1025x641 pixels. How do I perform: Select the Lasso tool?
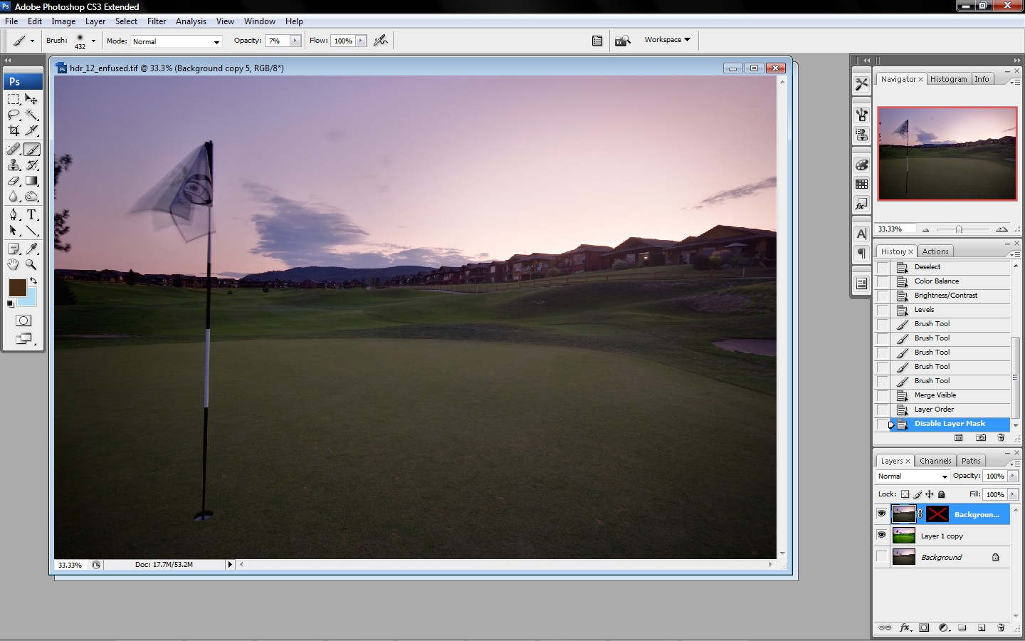pos(14,115)
